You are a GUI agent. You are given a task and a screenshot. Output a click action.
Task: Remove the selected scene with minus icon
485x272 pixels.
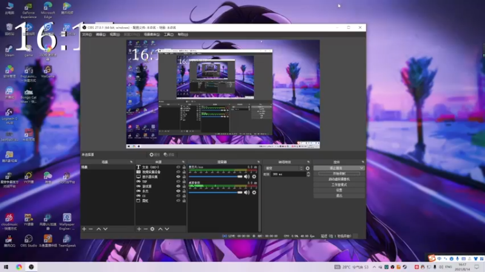tap(90, 229)
